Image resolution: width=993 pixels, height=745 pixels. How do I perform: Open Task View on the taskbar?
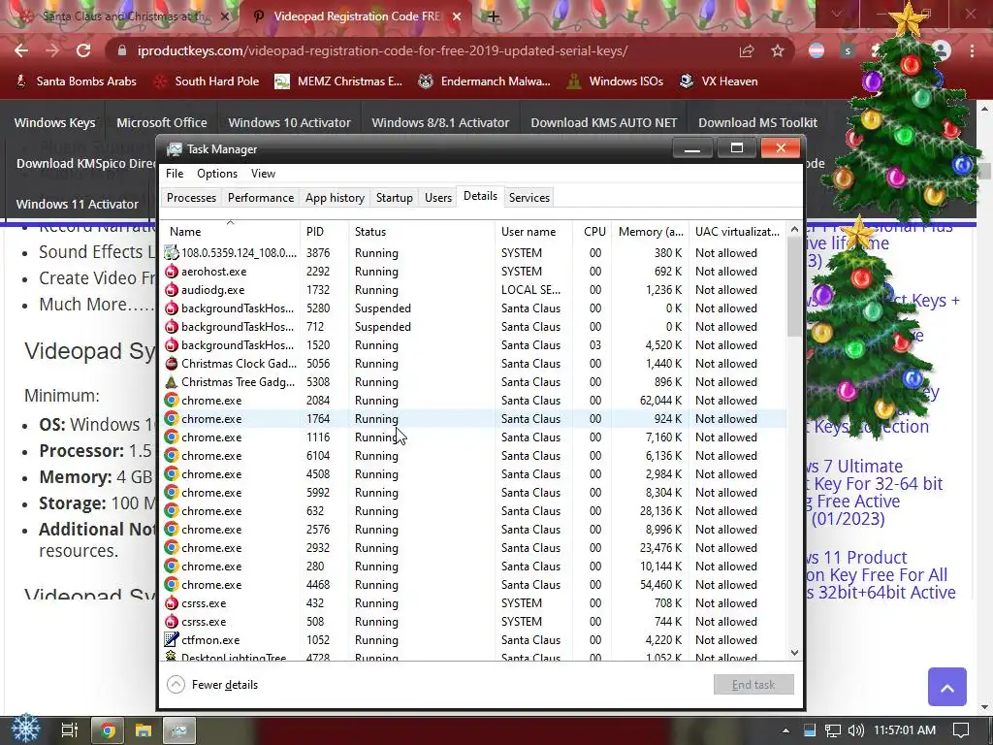(x=69, y=730)
